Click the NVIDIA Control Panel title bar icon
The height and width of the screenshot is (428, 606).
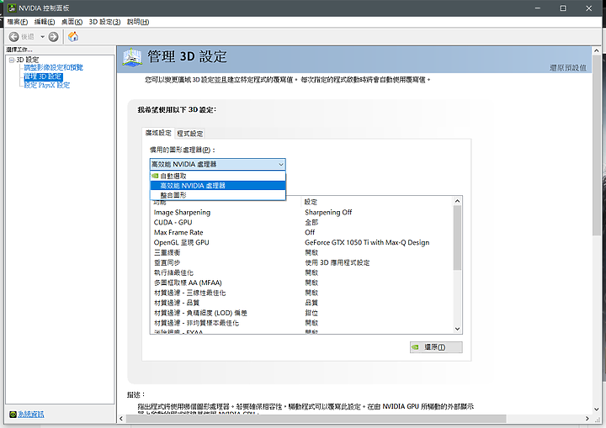[12, 8]
